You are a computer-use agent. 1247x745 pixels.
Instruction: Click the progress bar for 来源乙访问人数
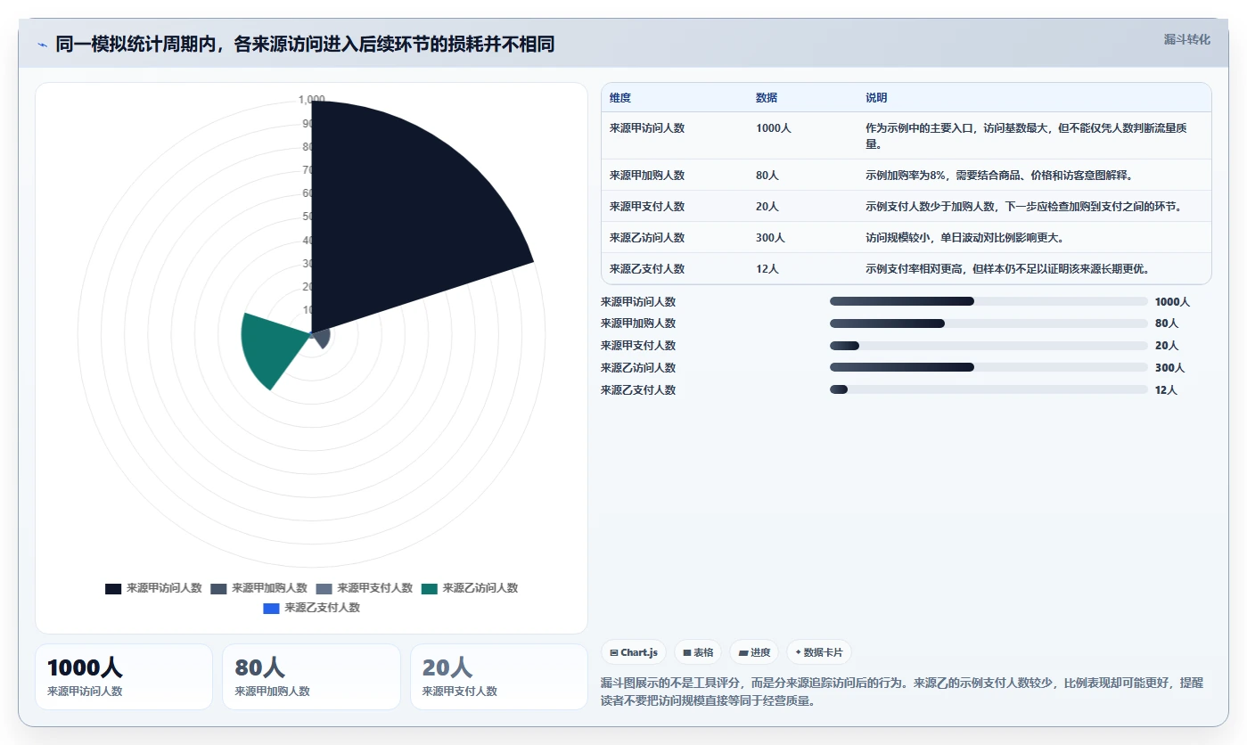pos(989,367)
